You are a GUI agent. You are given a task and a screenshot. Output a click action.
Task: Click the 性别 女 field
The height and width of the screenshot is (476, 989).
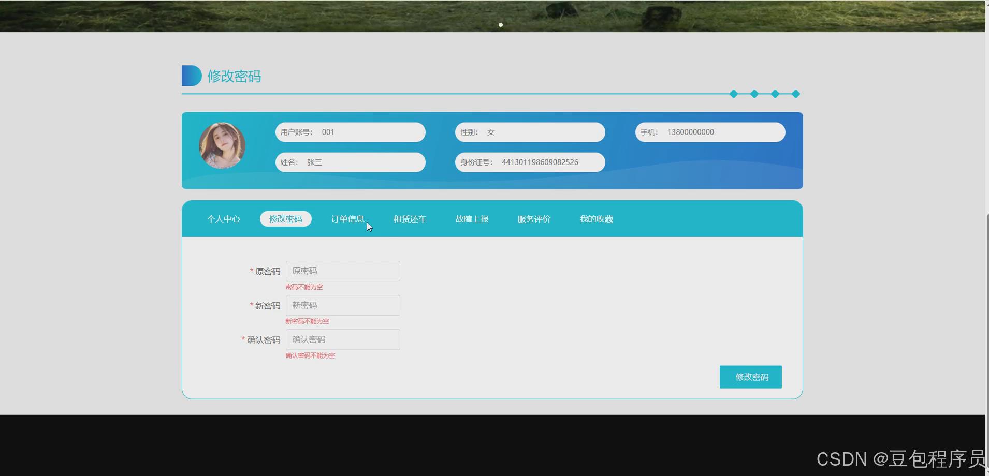530,132
